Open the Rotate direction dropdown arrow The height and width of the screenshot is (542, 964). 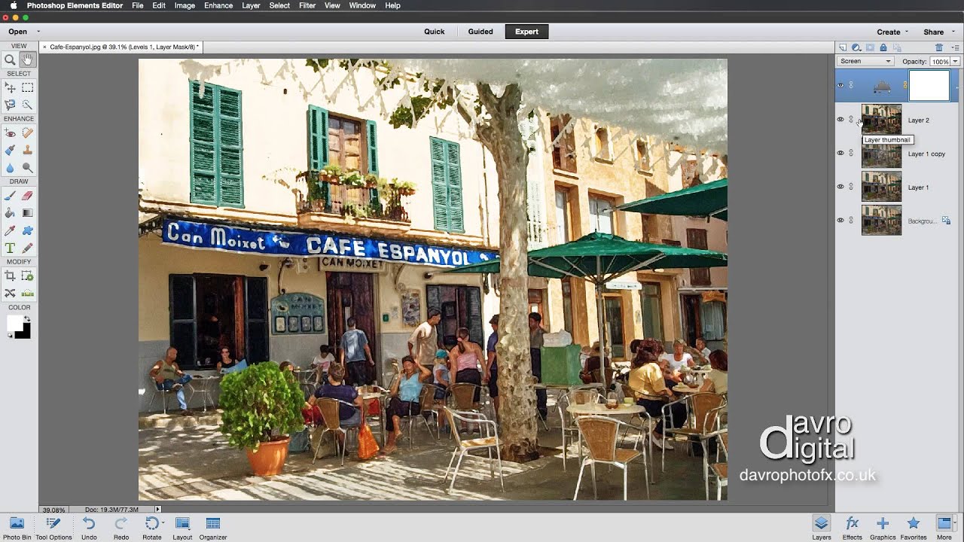(x=163, y=523)
